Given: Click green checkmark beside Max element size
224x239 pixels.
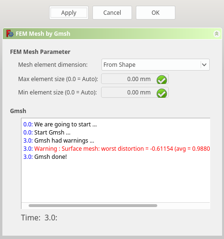Looking at the screenshot, I should tap(162, 80).
